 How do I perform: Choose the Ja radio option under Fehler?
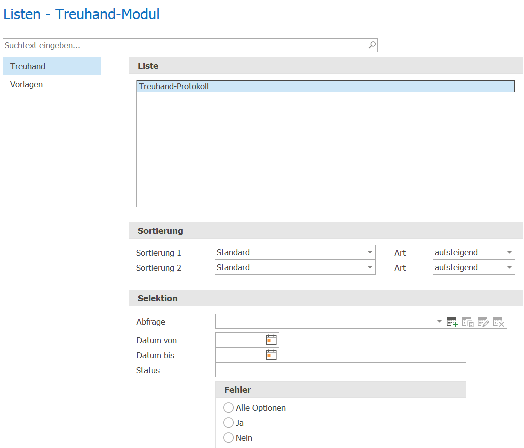pos(228,422)
